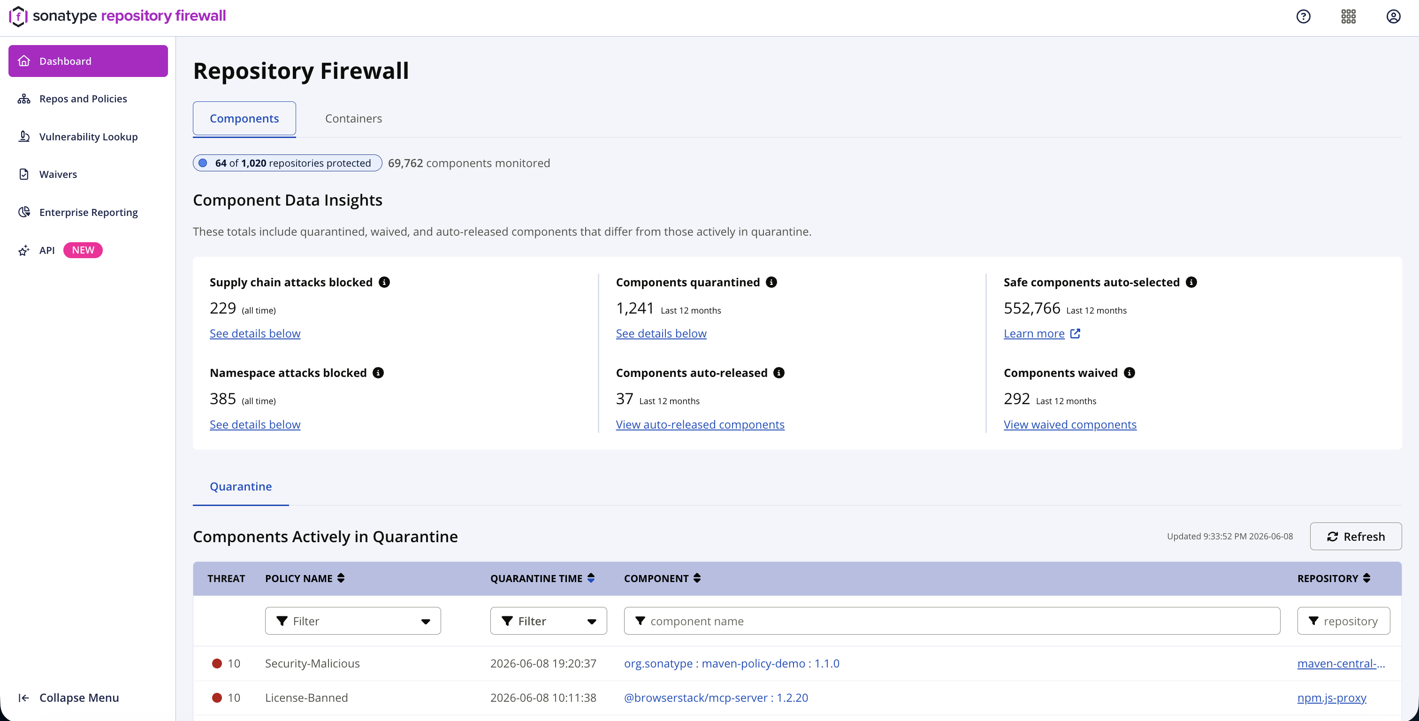Click the Refresh button
The image size is (1419, 721).
(x=1356, y=537)
